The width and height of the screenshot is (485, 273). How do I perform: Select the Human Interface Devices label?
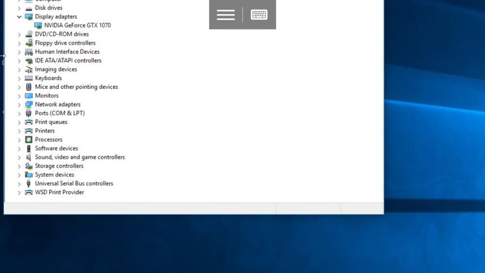point(67,51)
